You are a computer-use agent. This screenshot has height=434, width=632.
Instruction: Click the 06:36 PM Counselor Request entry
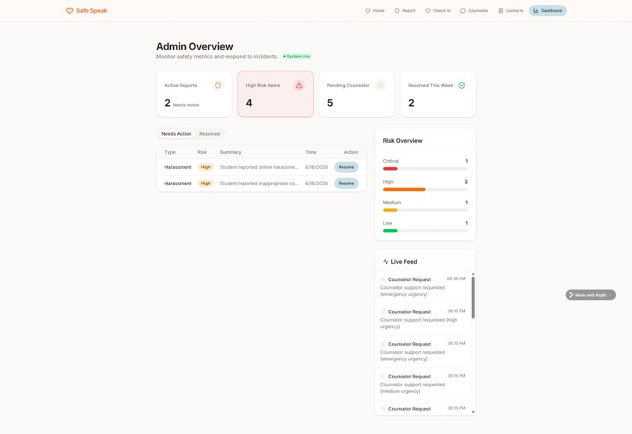click(423, 286)
